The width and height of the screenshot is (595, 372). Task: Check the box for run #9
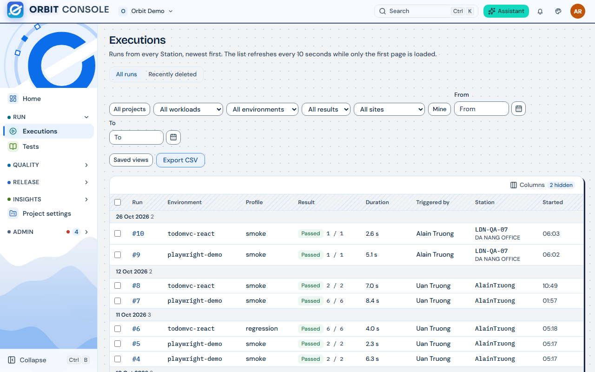click(118, 255)
